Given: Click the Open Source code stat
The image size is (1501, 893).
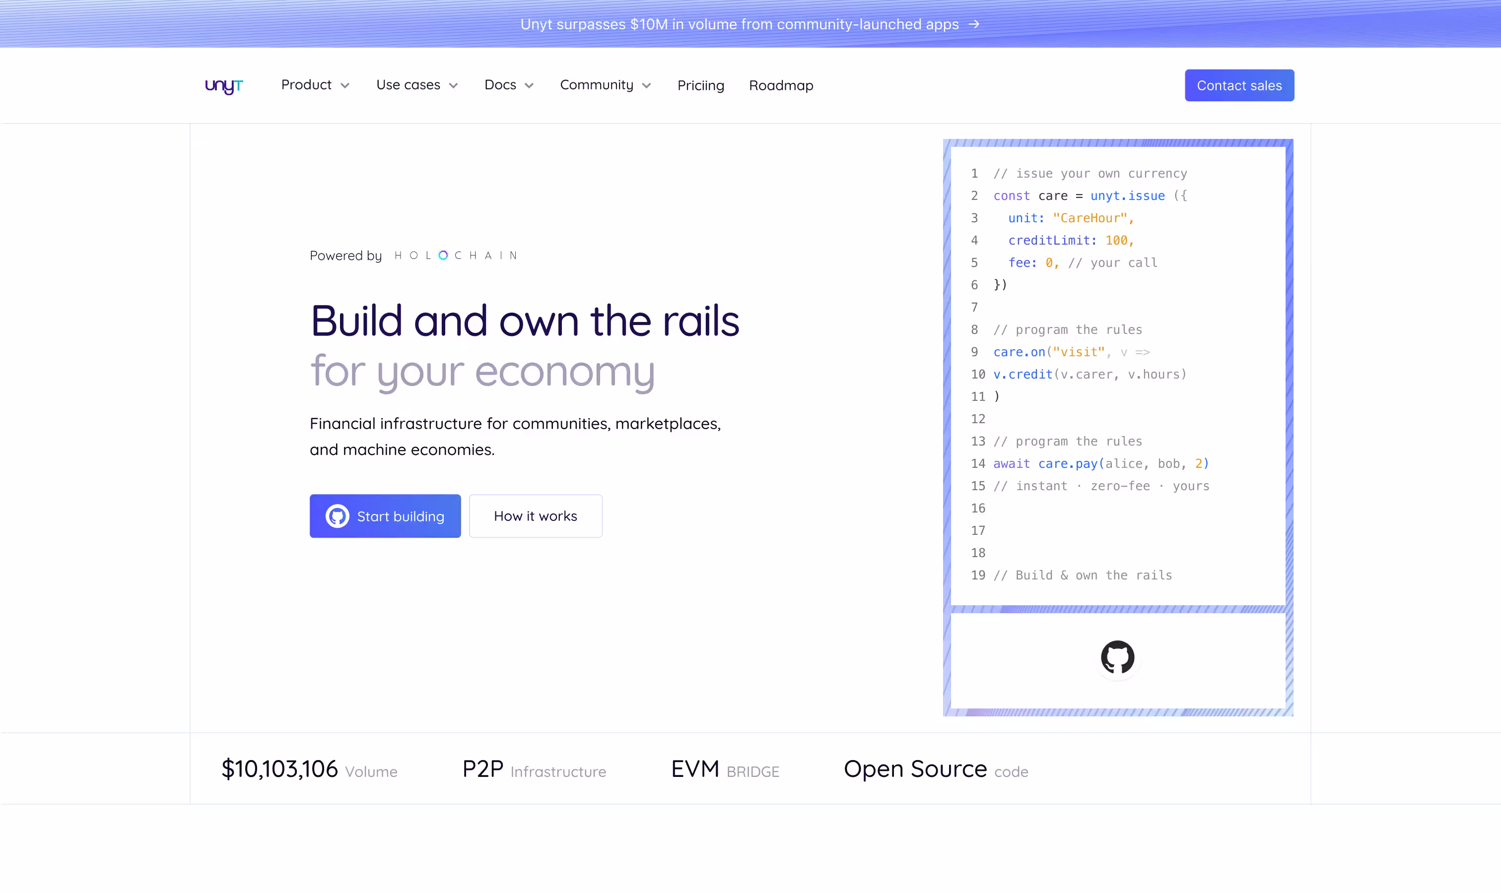Looking at the screenshot, I should (x=936, y=769).
